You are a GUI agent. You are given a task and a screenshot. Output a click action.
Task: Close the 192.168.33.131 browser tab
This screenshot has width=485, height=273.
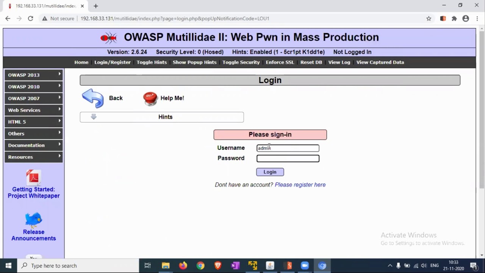(82, 6)
